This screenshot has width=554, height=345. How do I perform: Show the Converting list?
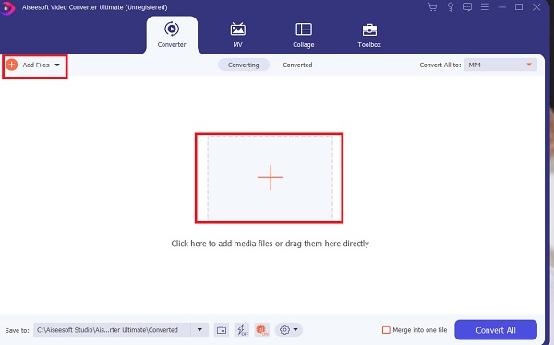pos(244,65)
